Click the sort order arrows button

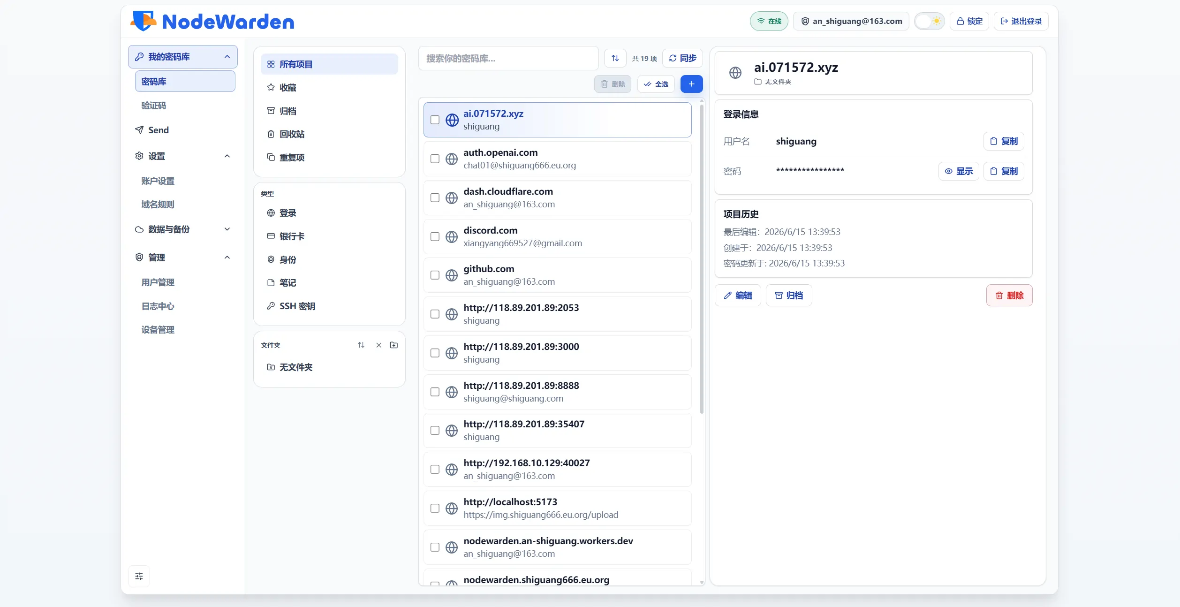click(615, 58)
